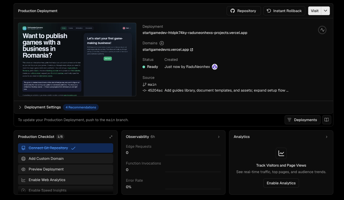Click Instant Rollback button
344x200 pixels.
[x=284, y=11]
